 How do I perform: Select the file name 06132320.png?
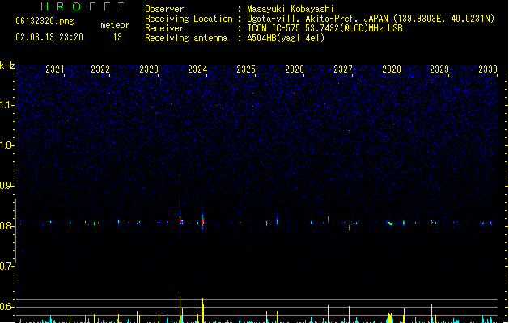45,21
